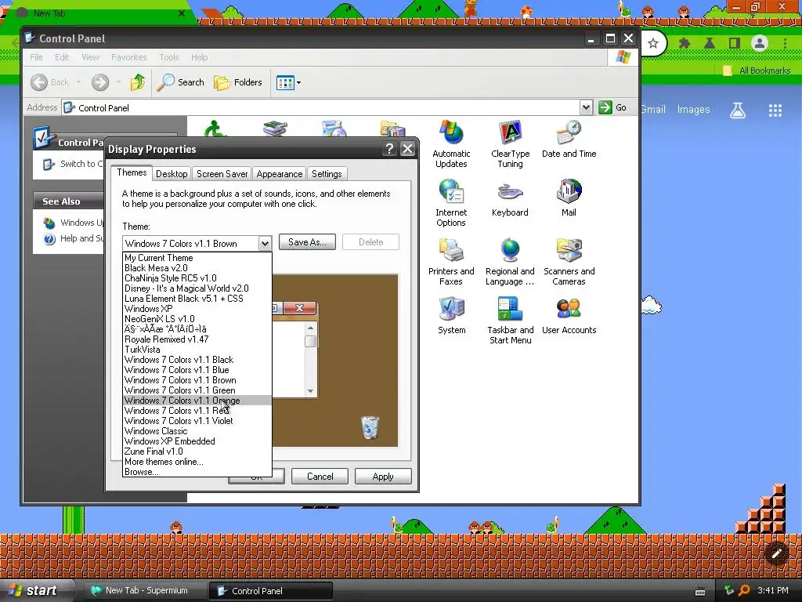Open the Mail control panel icon

[x=569, y=198]
